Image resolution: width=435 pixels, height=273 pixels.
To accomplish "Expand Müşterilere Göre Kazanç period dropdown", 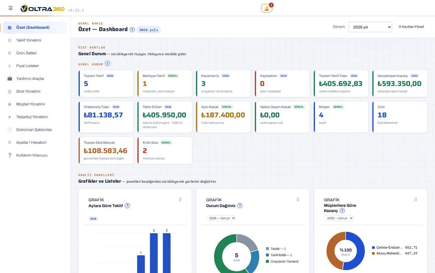I will coord(339,218).
